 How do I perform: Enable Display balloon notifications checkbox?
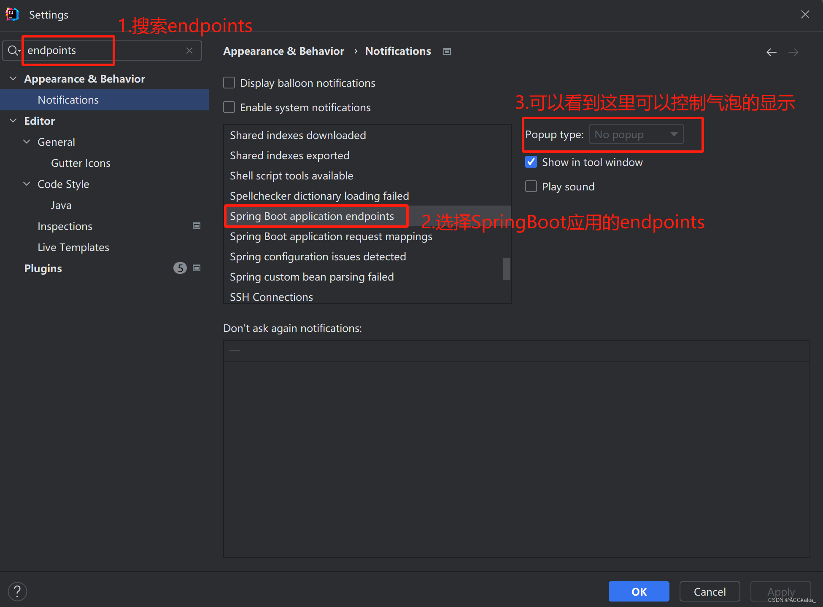tap(229, 83)
